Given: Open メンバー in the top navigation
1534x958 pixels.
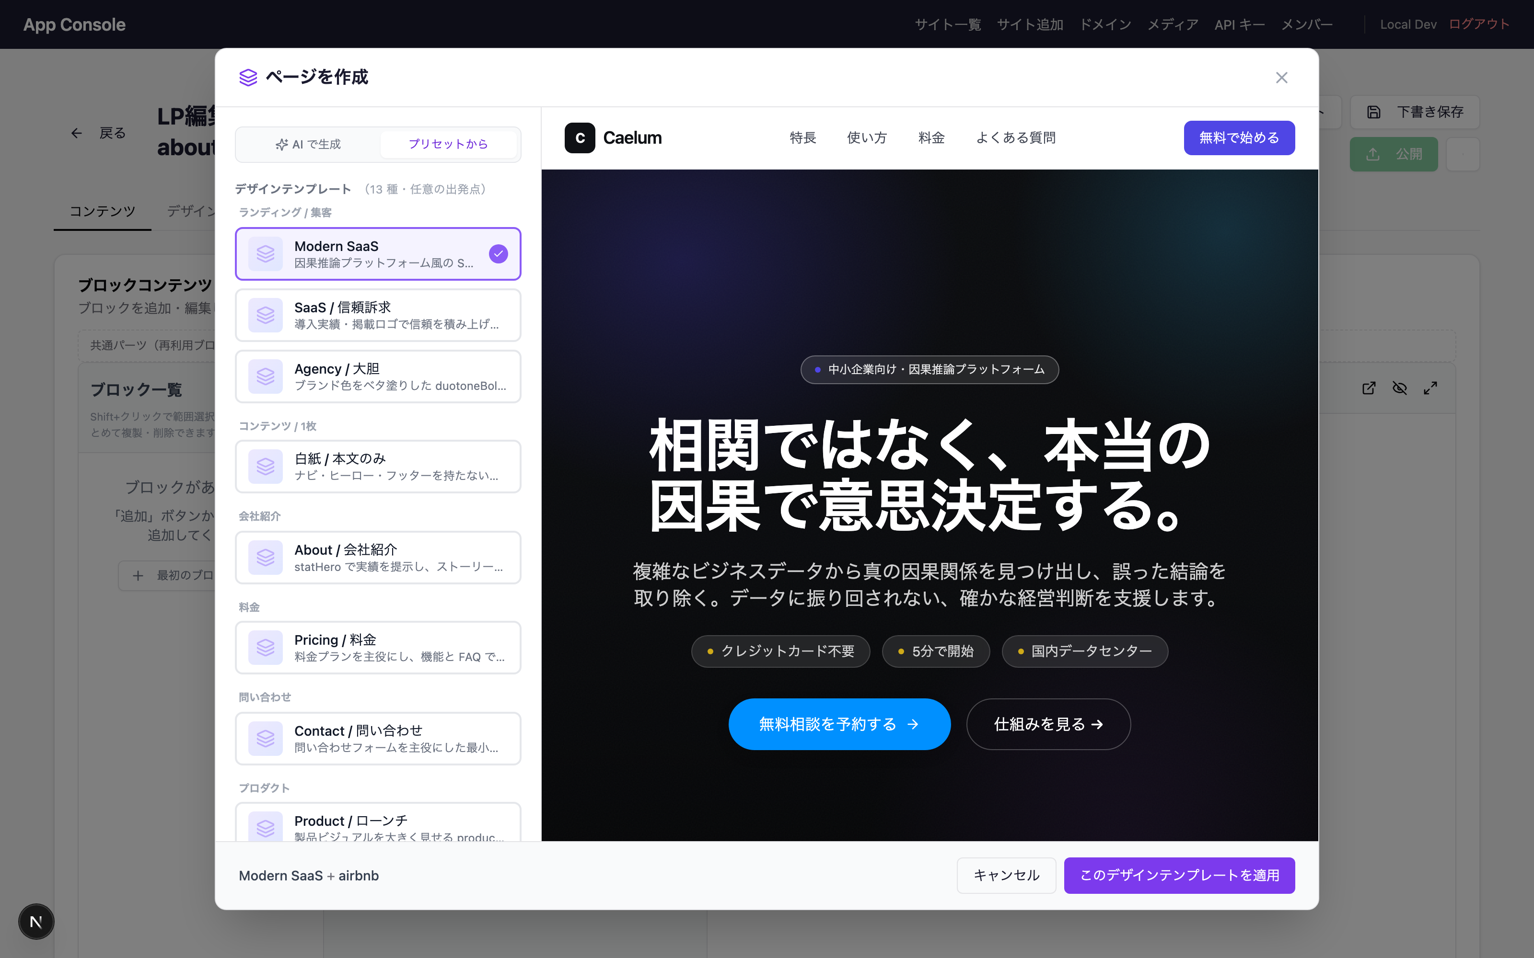Looking at the screenshot, I should point(1307,25).
